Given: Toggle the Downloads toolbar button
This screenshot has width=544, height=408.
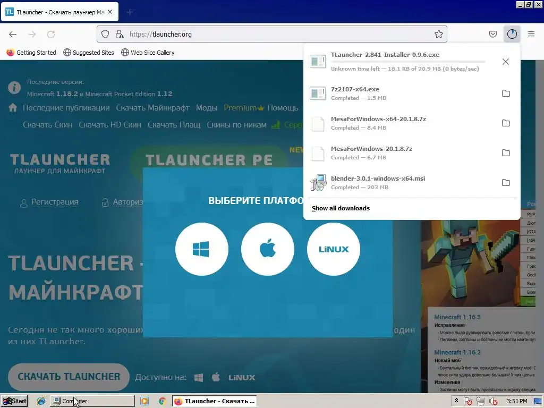Looking at the screenshot, I should tap(512, 34).
